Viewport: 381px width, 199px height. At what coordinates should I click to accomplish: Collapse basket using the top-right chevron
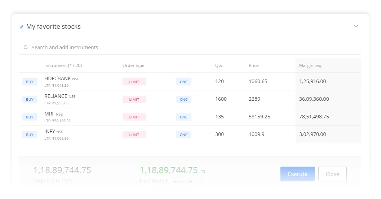click(356, 26)
